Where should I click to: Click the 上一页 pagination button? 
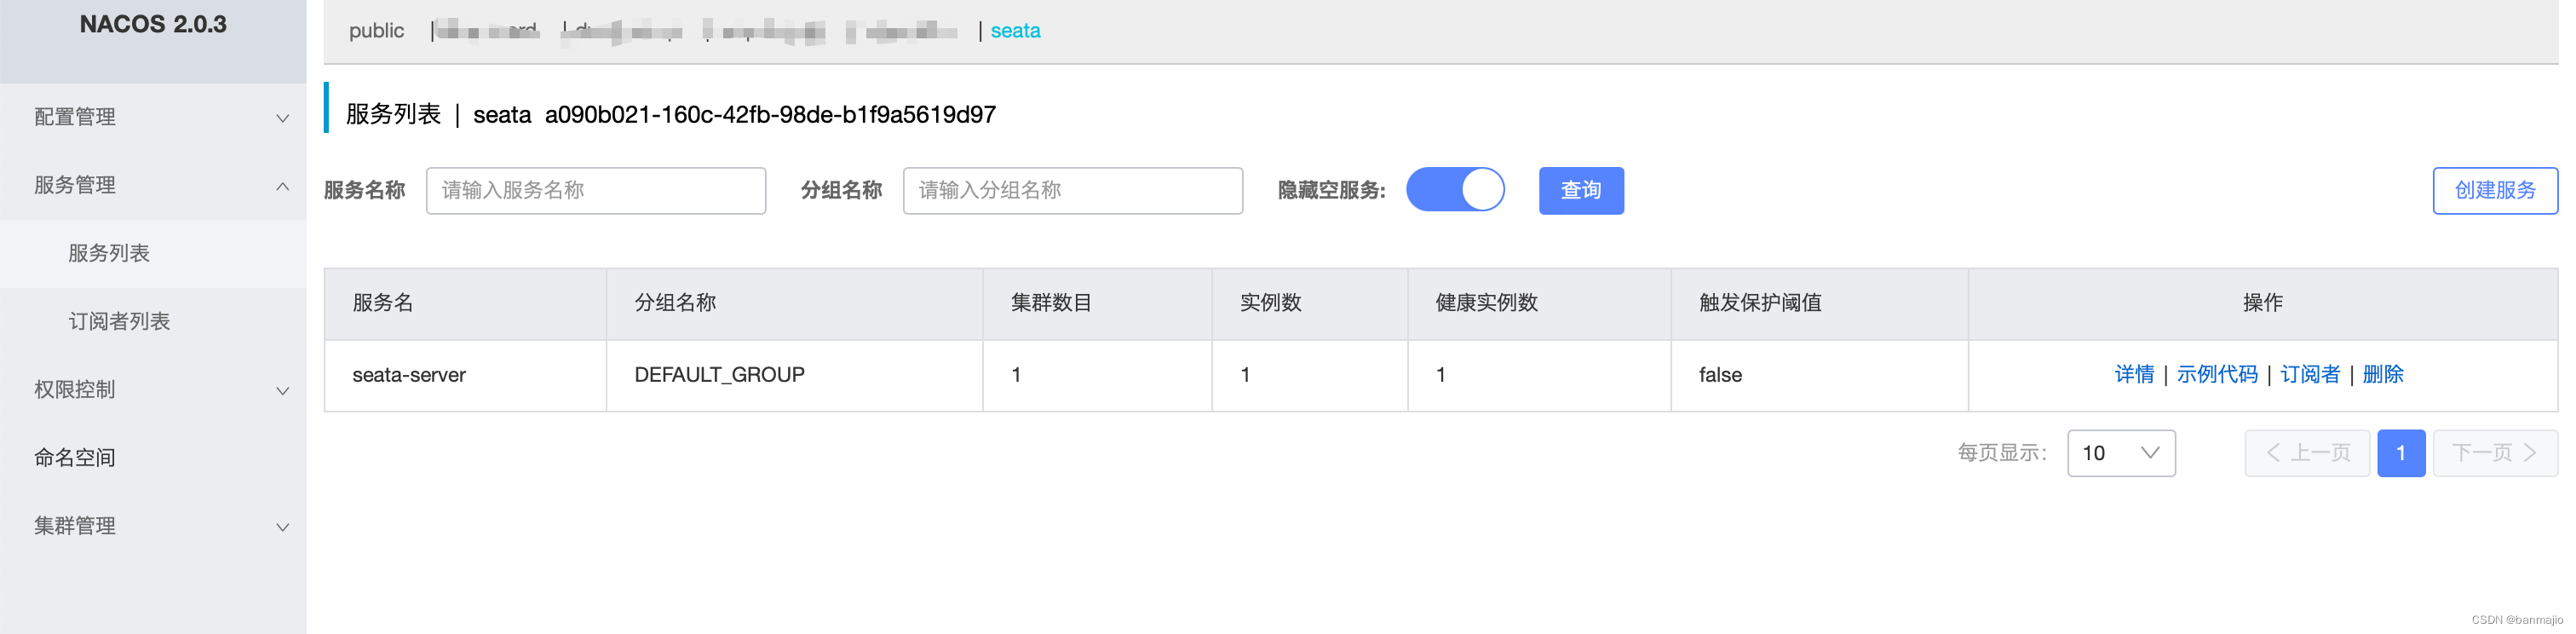click(x=2307, y=453)
